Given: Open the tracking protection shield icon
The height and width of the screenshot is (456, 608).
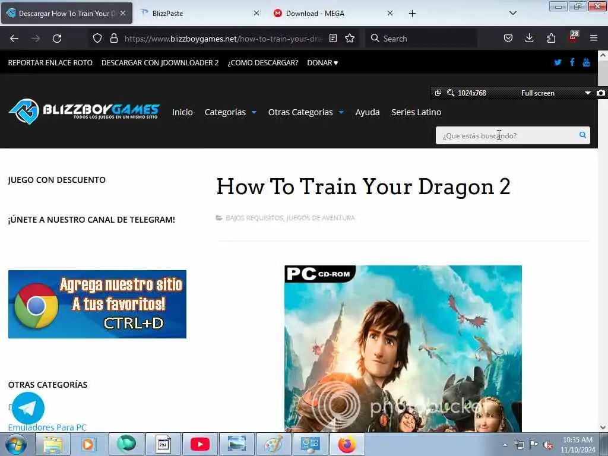Looking at the screenshot, I should pyautogui.click(x=97, y=39).
